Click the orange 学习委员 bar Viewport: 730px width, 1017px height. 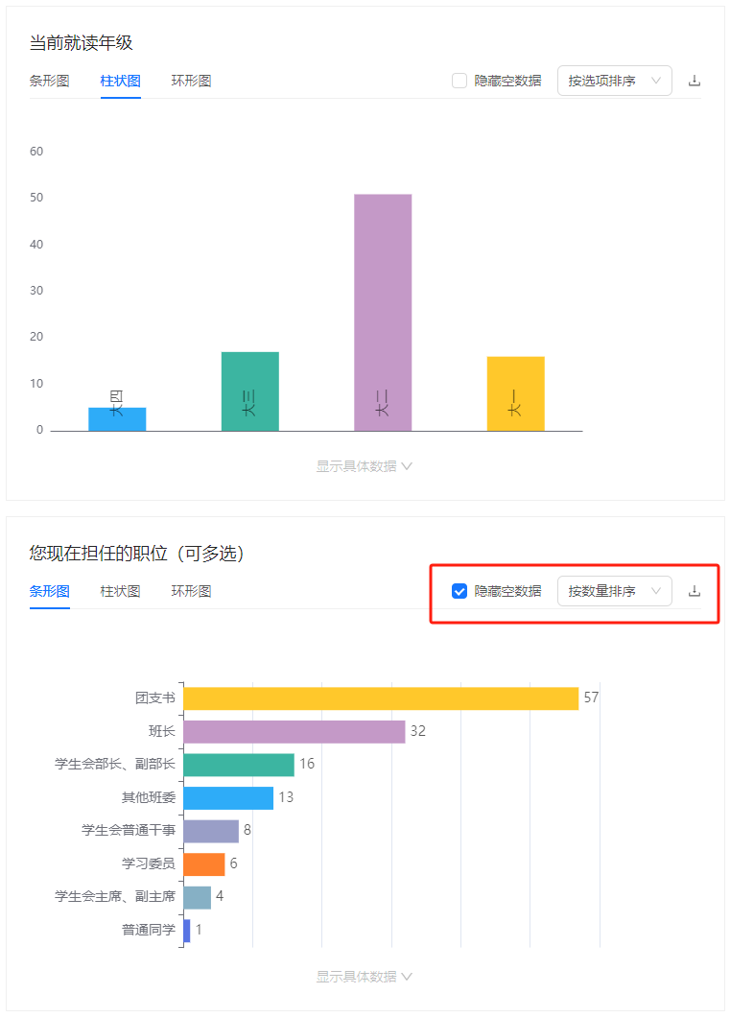[204, 863]
